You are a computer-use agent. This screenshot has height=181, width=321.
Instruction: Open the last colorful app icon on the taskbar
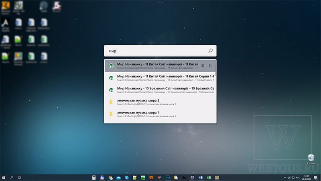(x=217, y=177)
